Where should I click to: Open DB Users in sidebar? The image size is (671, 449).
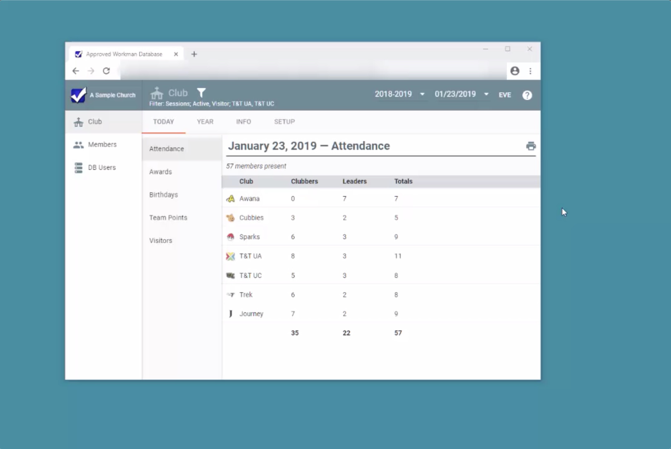click(102, 167)
